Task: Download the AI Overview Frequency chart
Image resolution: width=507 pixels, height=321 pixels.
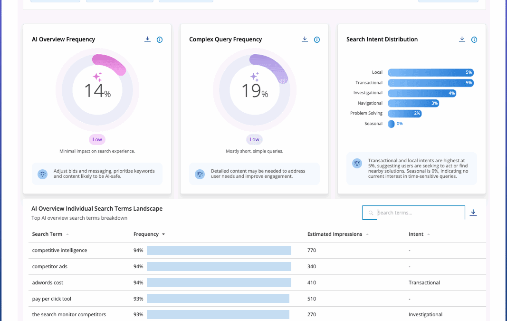Action: (147, 39)
